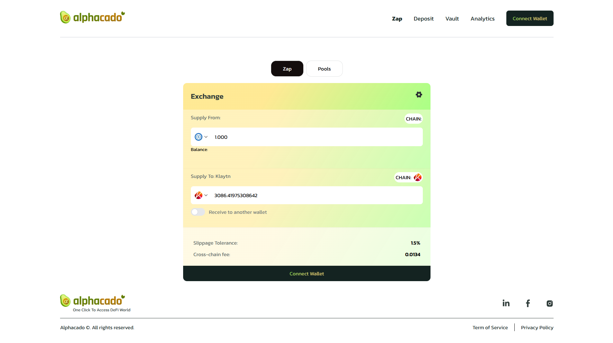Click the alphacado logo in header
Image resolution: width=613 pixels, height=343 pixels.
93,17
